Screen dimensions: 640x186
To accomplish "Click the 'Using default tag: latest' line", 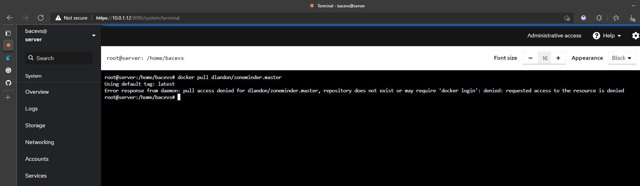I will pyautogui.click(x=140, y=84).
